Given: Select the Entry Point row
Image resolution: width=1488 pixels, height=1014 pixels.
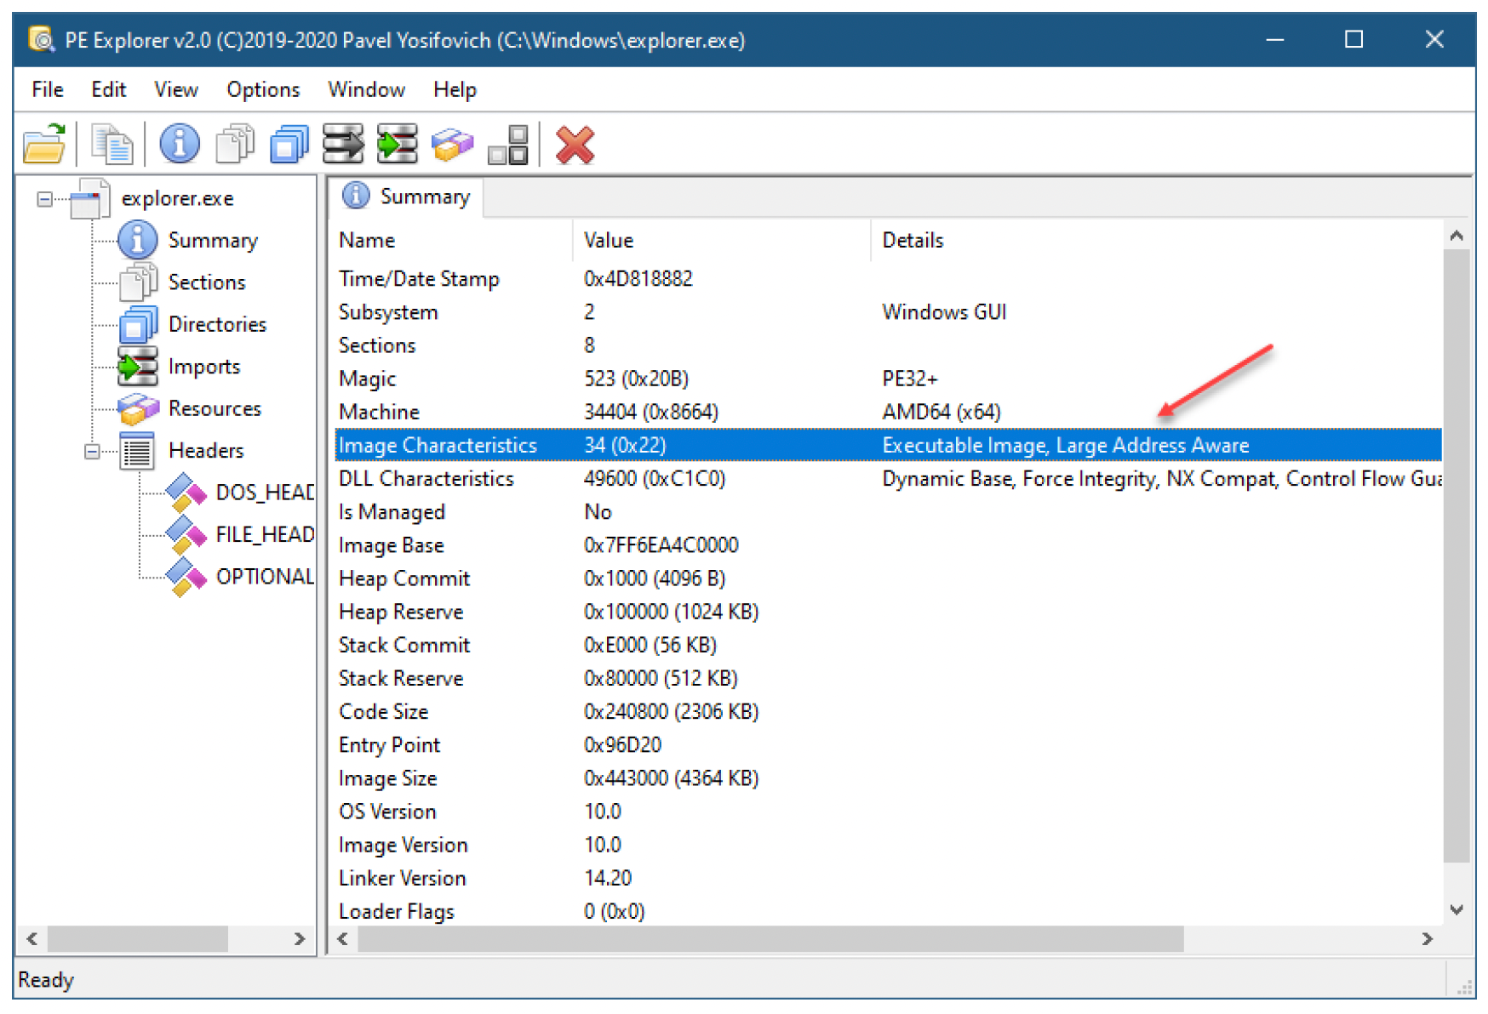Looking at the screenshot, I should [x=888, y=744].
